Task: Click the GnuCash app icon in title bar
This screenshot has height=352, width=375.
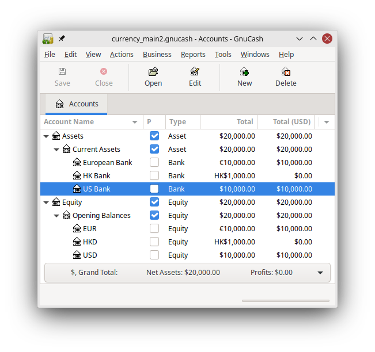Action: pos(48,39)
